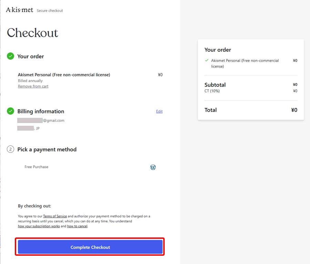This screenshot has width=310, height=264.
Task: Click the Total amount in order summary
Action: (294, 110)
